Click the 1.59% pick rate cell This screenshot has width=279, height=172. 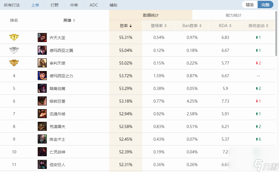click(159, 76)
